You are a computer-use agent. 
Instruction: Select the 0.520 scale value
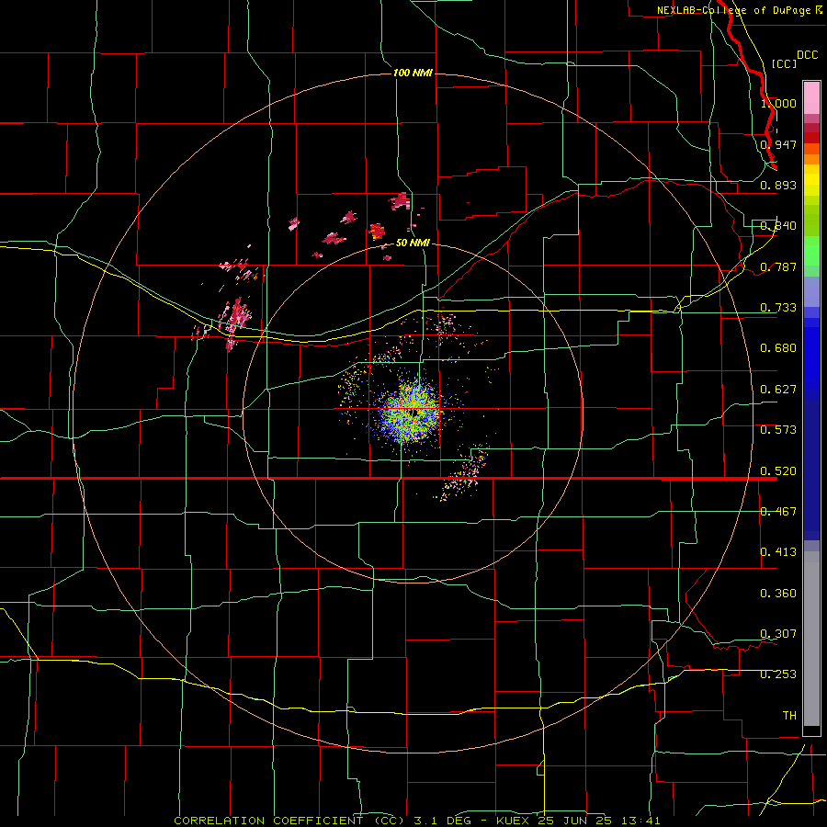tap(778, 470)
